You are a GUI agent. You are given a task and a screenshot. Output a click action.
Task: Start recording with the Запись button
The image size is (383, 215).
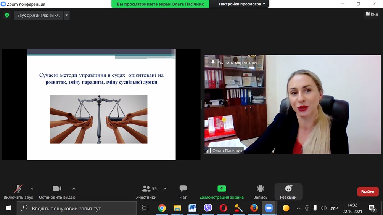pos(260,189)
